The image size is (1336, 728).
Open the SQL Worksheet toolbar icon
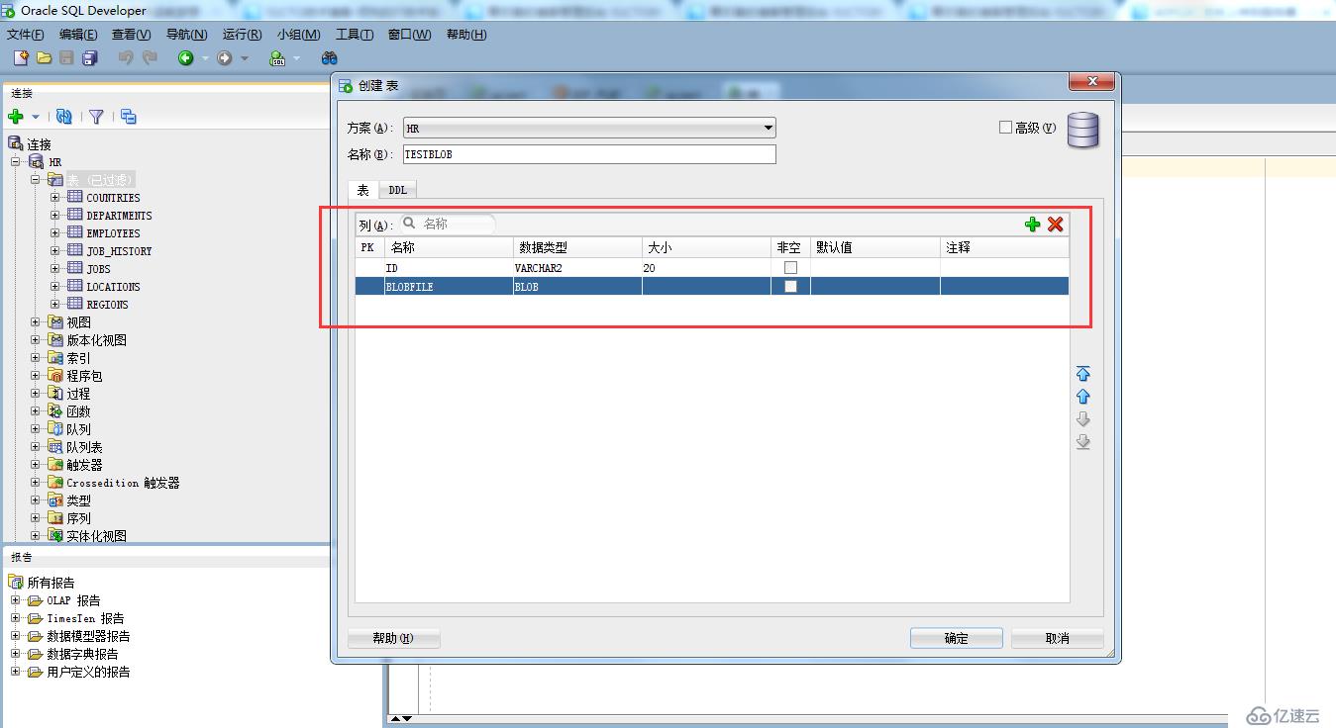point(278,58)
